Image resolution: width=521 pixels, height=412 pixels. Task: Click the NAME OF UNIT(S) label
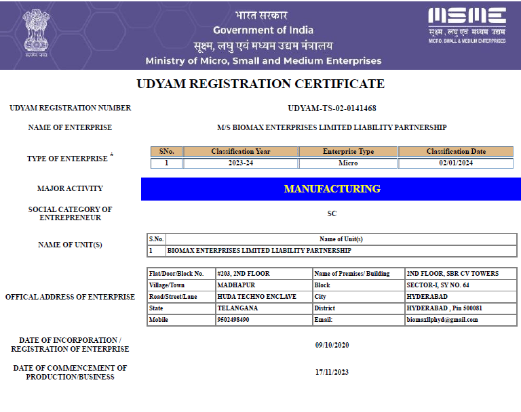point(70,245)
